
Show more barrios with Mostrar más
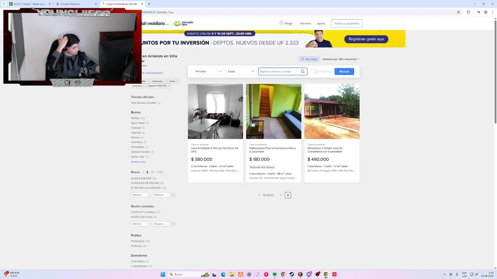(x=138, y=162)
